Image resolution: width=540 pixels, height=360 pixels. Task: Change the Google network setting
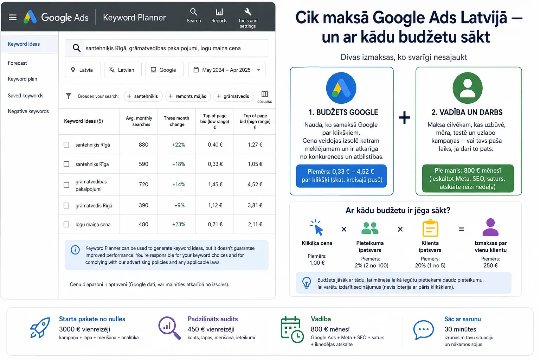click(165, 70)
